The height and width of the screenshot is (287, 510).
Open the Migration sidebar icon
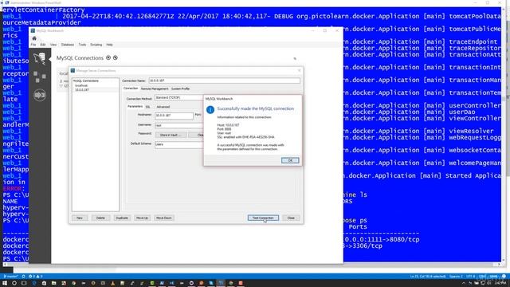tap(40, 95)
